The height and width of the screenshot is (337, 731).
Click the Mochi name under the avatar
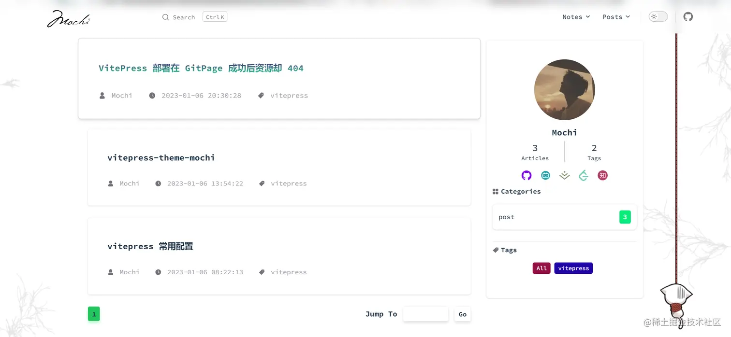(565, 133)
